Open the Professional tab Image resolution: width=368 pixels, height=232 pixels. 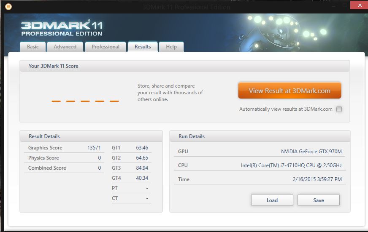point(106,47)
